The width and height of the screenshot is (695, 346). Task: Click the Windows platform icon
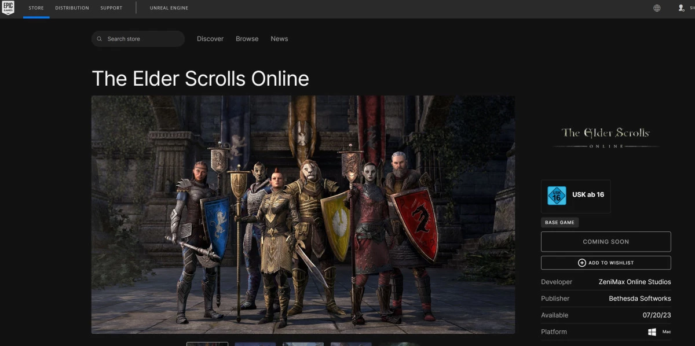652,332
